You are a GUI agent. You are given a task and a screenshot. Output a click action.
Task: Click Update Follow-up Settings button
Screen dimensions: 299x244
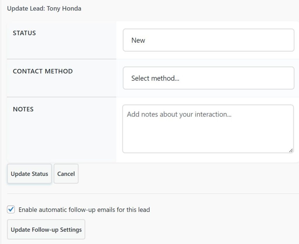pyautogui.click(x=46, y=230)
